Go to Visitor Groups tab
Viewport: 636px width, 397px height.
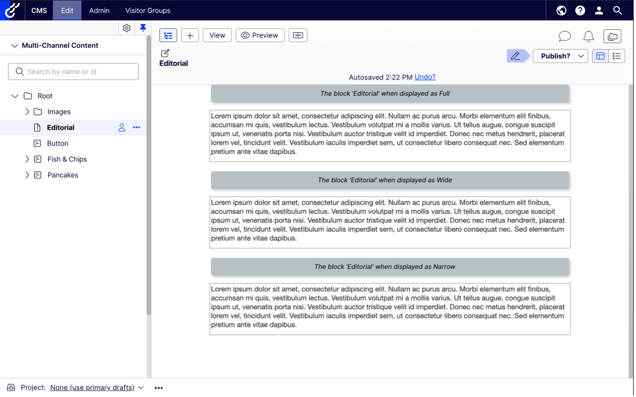pyautogui.click(x=148, y=10)
